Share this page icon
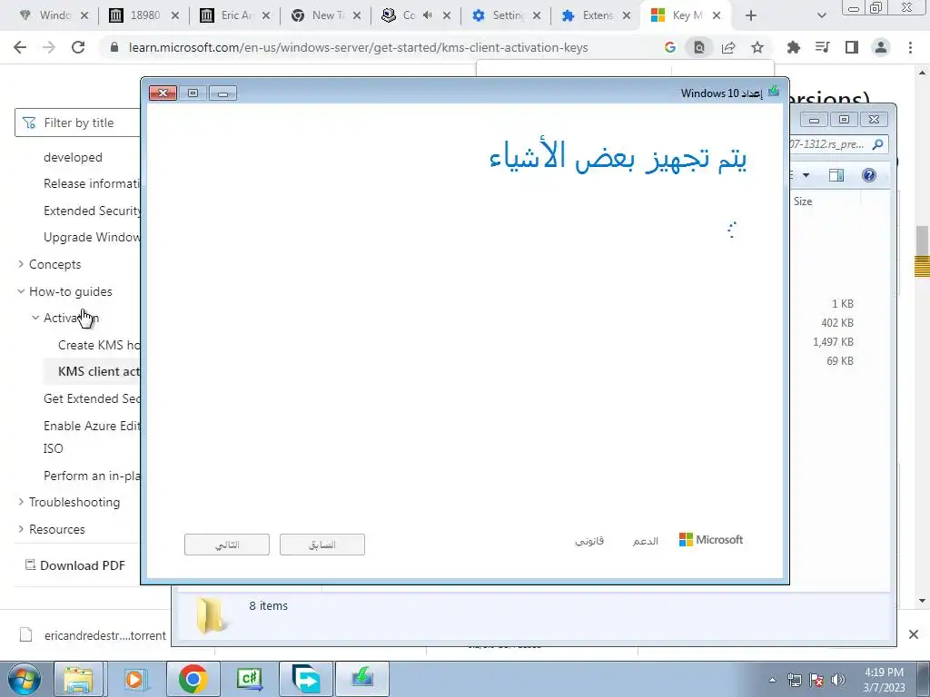This screenshot has height=697, width=930. pyautogui.click(x=728, y=47)
